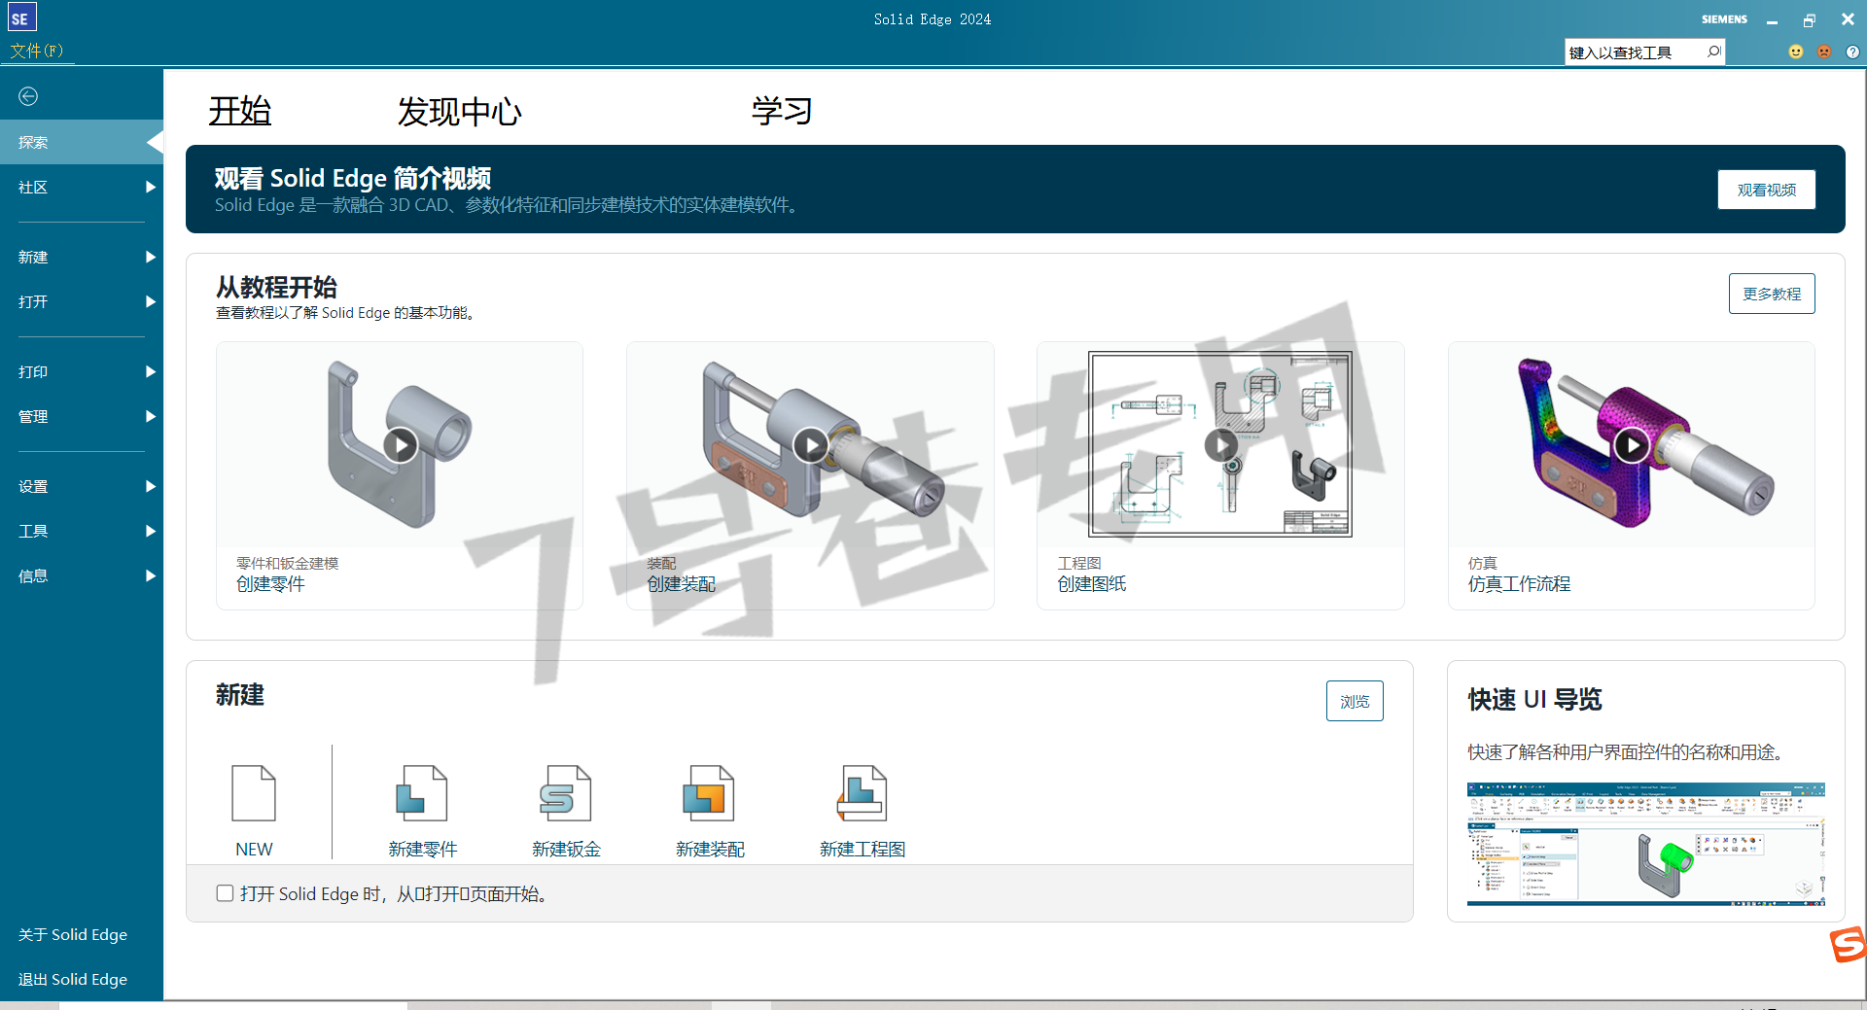Open the 文件(F) menu

tap(37, 51)
